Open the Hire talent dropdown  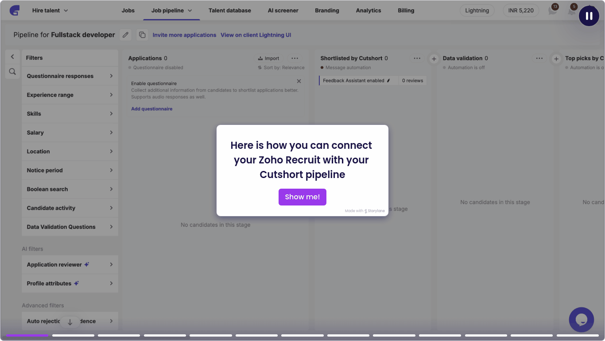pos(50,10)
